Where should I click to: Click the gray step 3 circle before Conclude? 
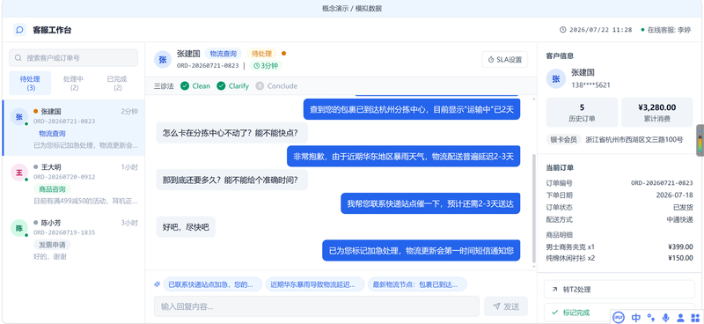pyautogui.click(x=260, y=85)
